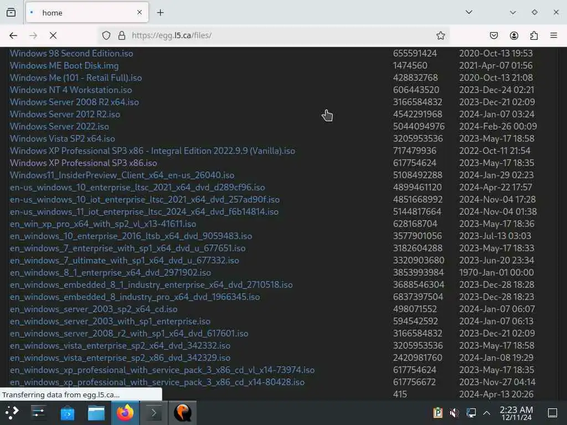
Task: Download Windows Server 2022.iso
Action: (x=59, y=127)
